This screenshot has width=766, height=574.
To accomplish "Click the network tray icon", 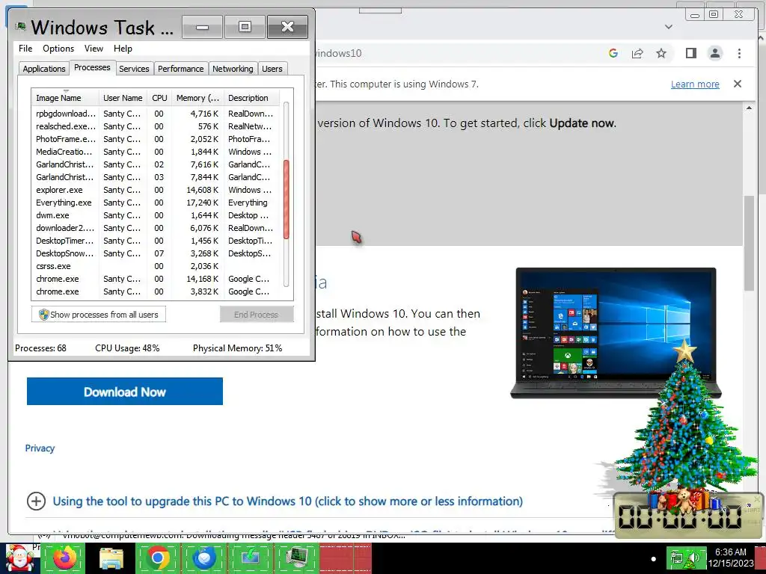I will pos(676,558).
